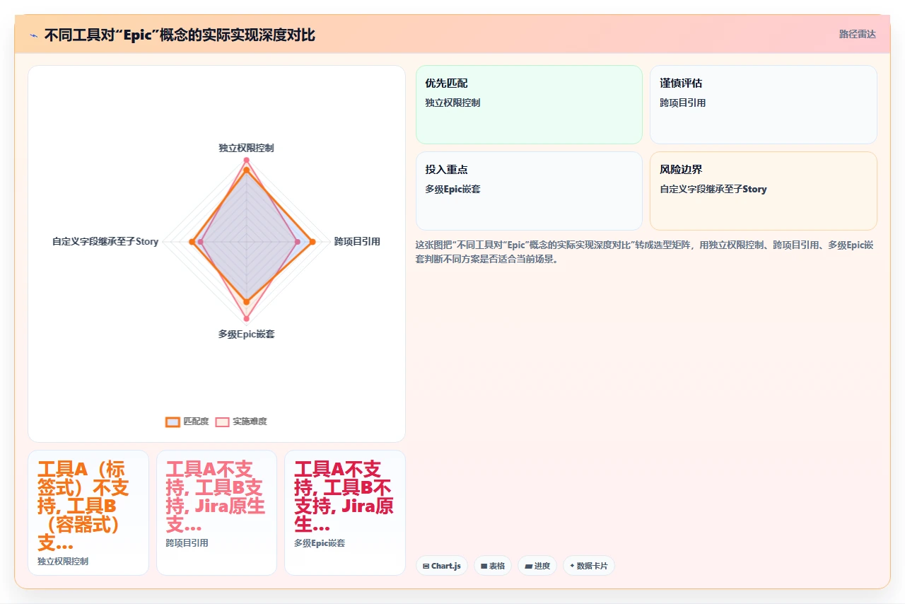This screenshot has width=905, height=604.
Task: Click the orange 匹配度 legend swatch
Action: pyautogui.click(x=173, y=422)
